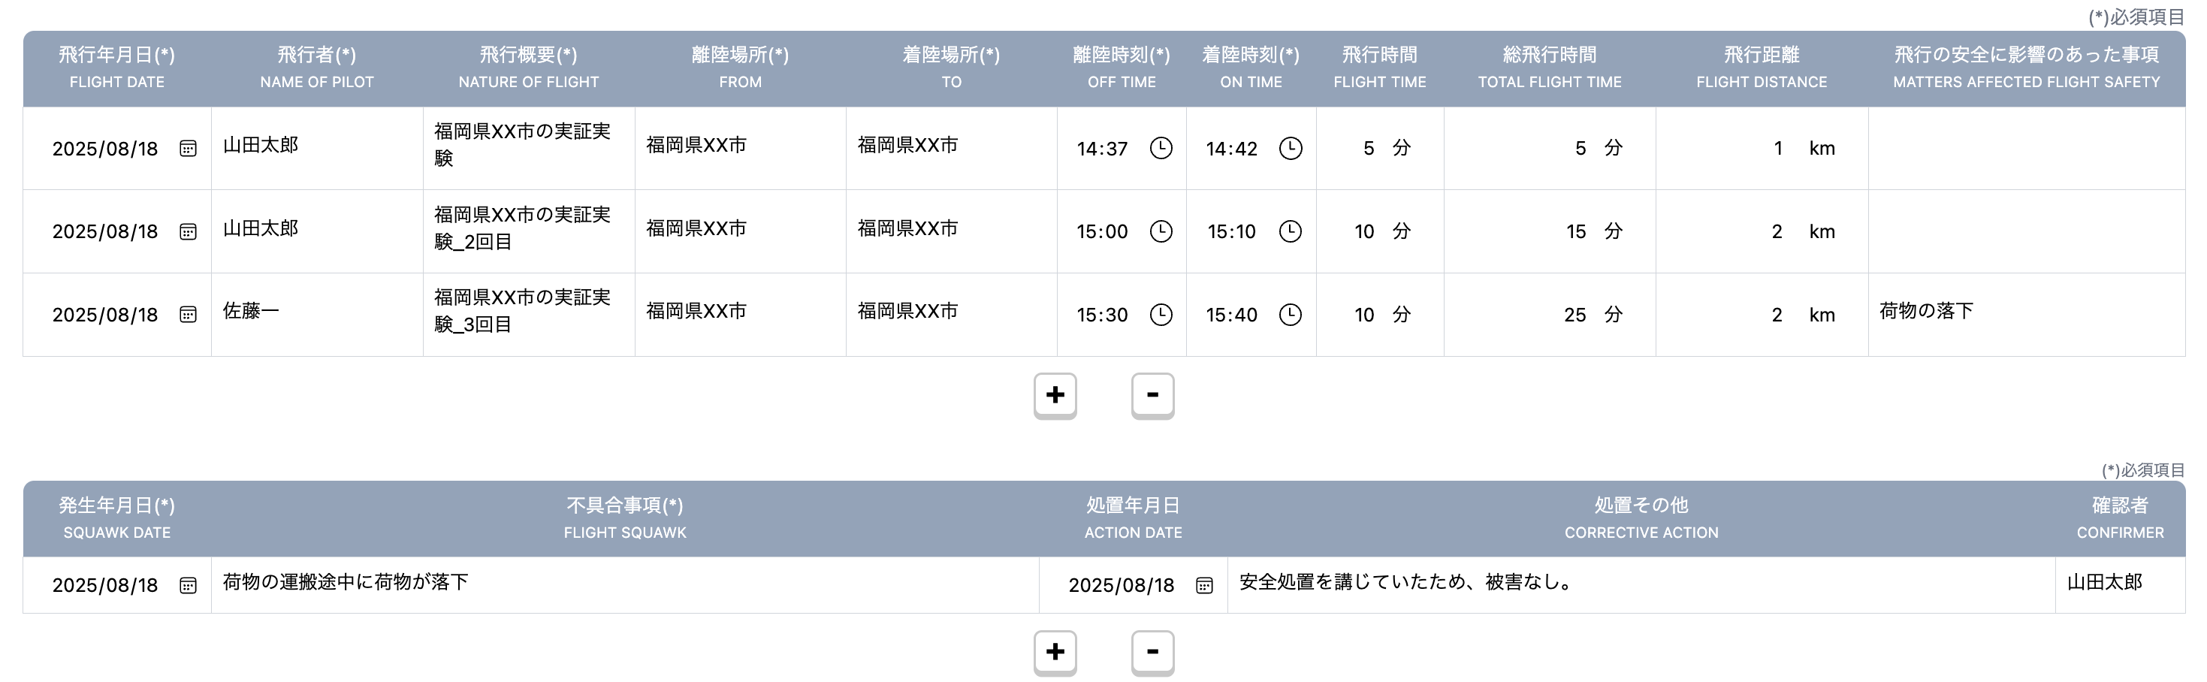Edit the corrective action text field
The width and height of the screenshot is (2207, 682).
pyautogui.click(x=1640, y=584)
